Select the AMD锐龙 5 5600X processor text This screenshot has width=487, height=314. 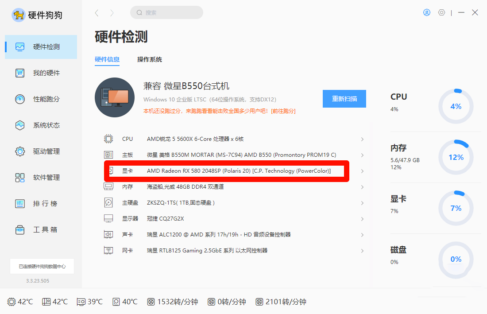pos(195,139)
